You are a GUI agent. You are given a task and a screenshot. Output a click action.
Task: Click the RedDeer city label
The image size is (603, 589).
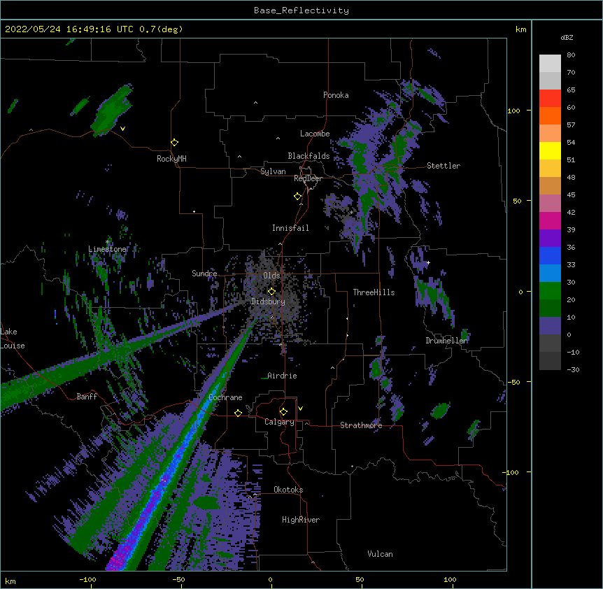pos(308,178)
